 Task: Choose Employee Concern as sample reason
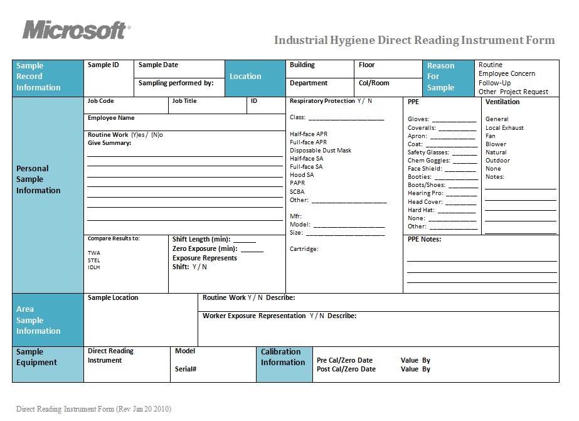tap(506, 74)
